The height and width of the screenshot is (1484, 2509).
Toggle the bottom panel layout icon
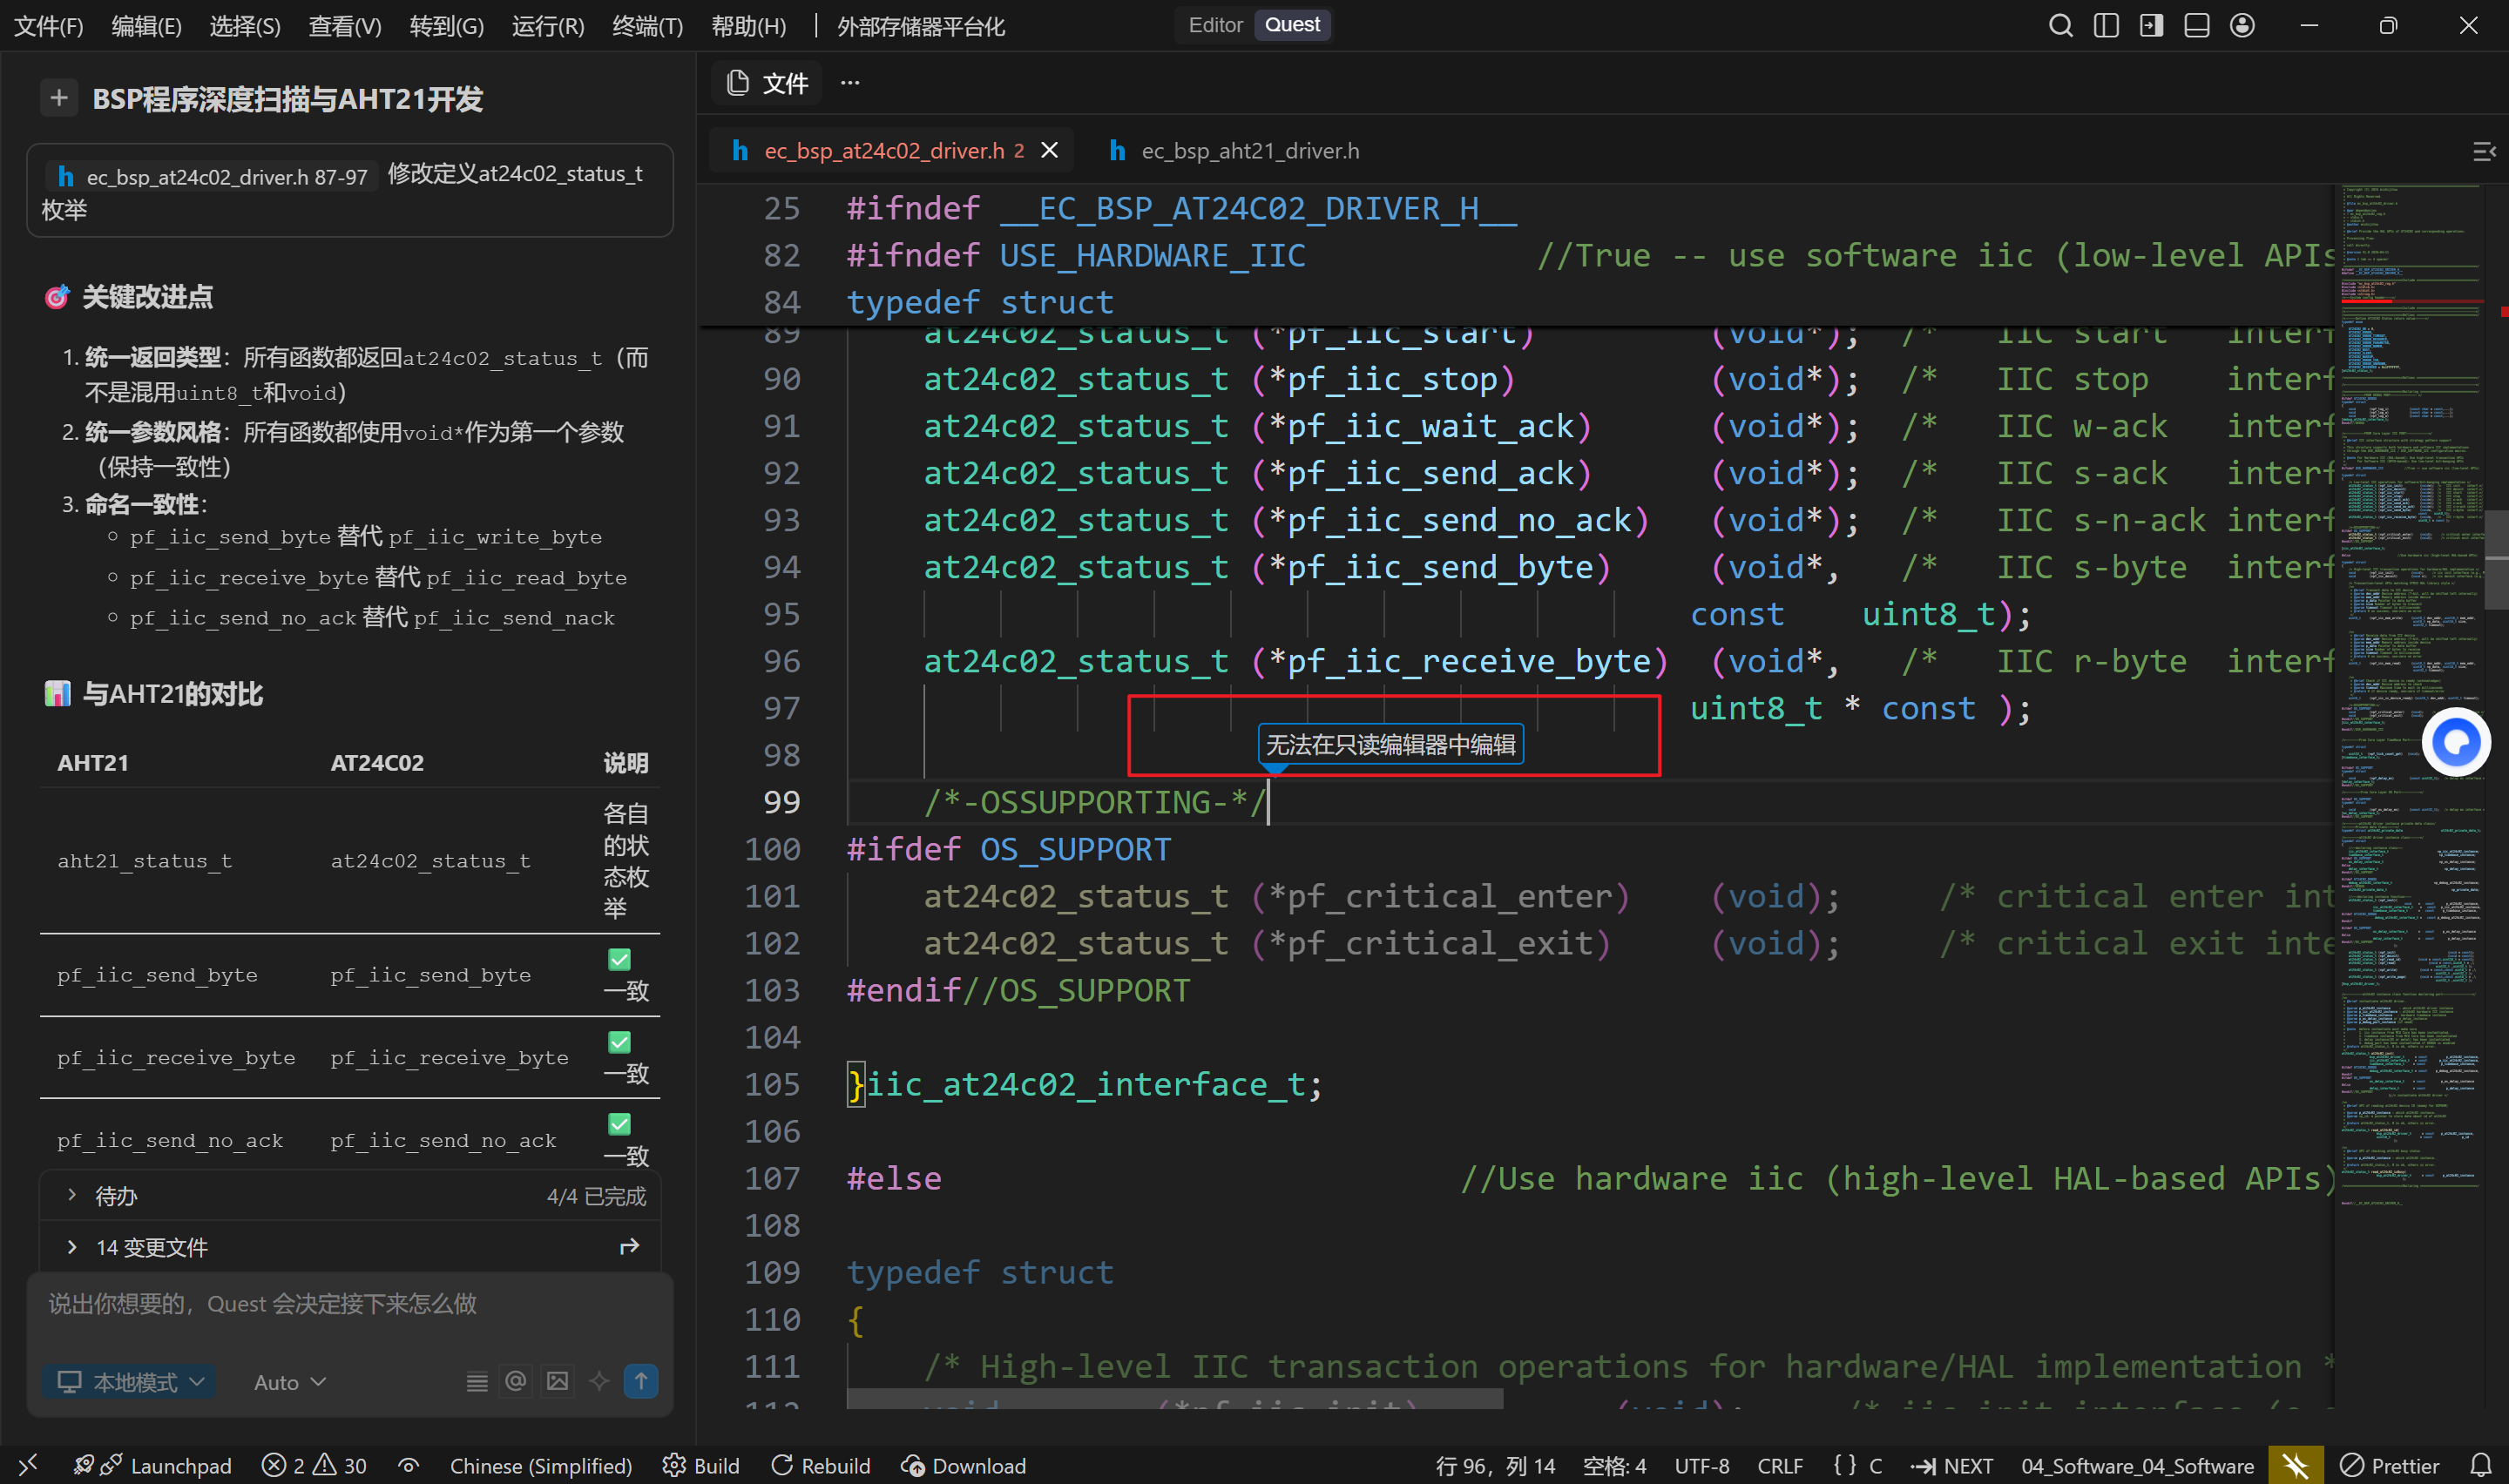[2196, 26]
